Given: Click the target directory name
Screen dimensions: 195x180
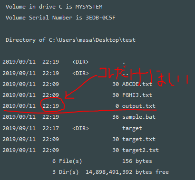Looking at the screenshot, I should tap(132, 128).
